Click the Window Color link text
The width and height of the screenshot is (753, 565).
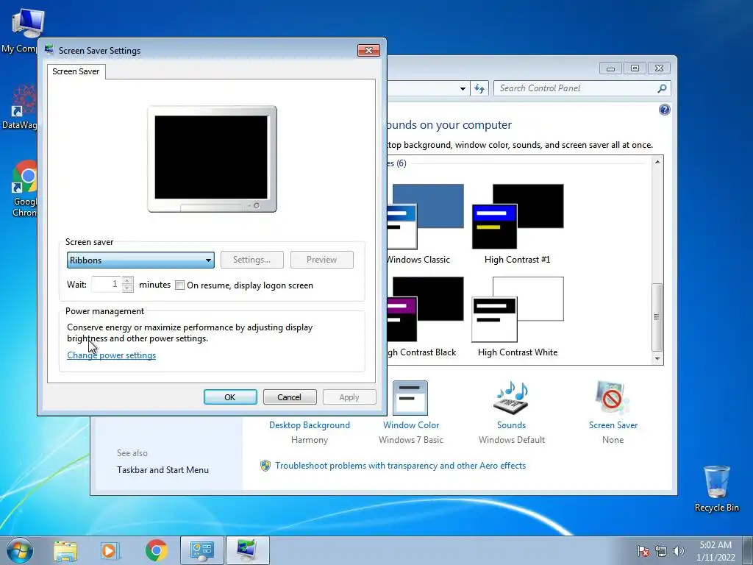point(411,425)
